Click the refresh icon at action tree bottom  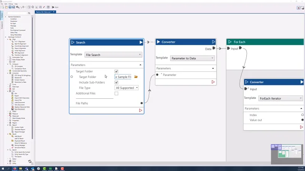point(30,161)
